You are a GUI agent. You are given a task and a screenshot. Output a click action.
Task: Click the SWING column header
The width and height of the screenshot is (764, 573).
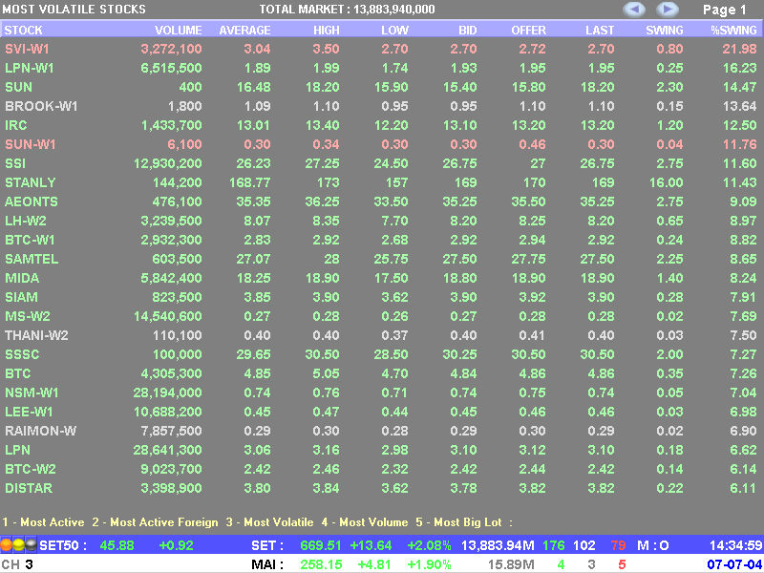coord(665,31)
